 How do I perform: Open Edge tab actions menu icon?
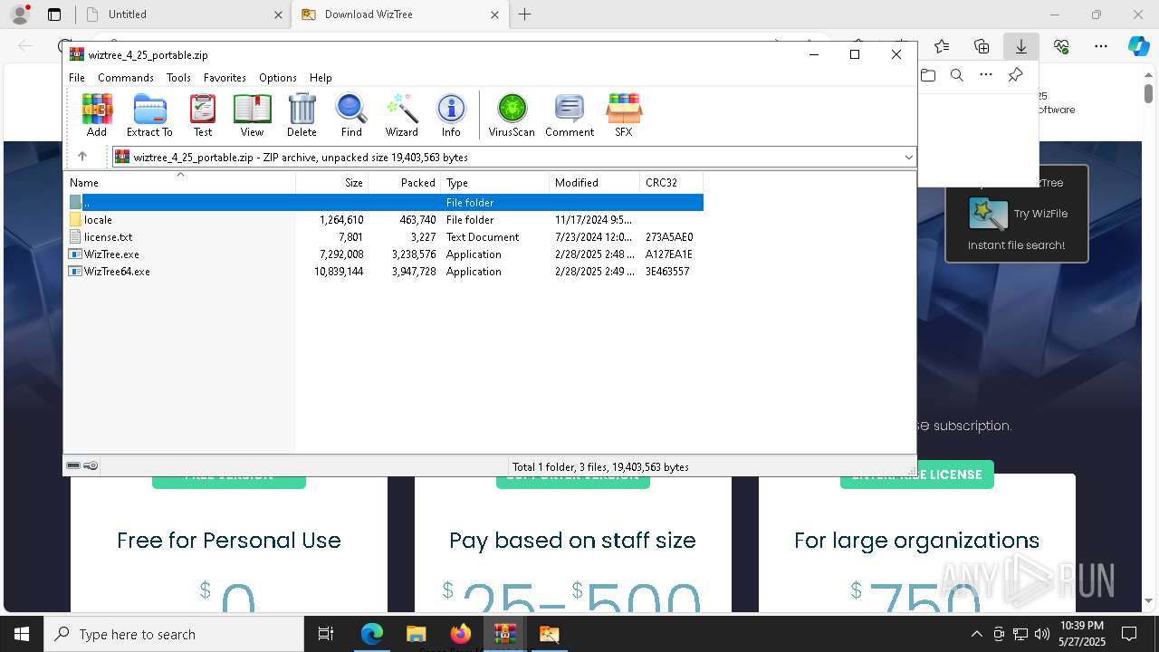click(x=54, y=14)
